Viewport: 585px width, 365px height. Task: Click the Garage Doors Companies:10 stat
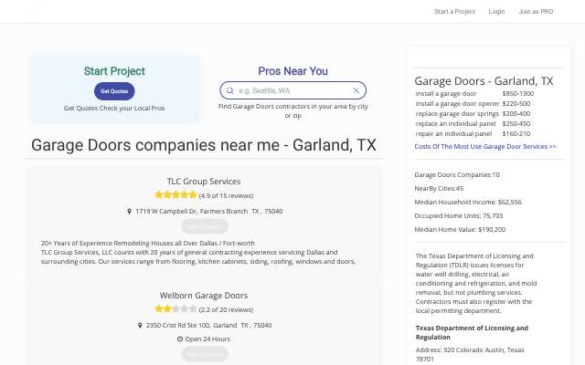click(457, 174)
